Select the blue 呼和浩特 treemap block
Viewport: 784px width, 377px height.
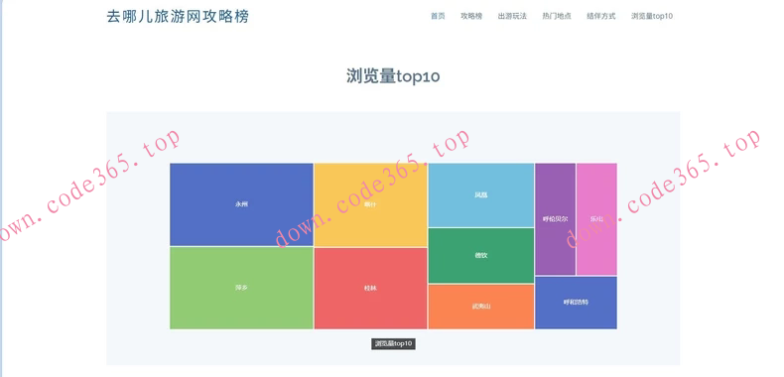tap(576, 303)
